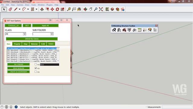Open the Instructor help icon in status bar
This screenshot has height=109, width=193.
coord(16,107)
